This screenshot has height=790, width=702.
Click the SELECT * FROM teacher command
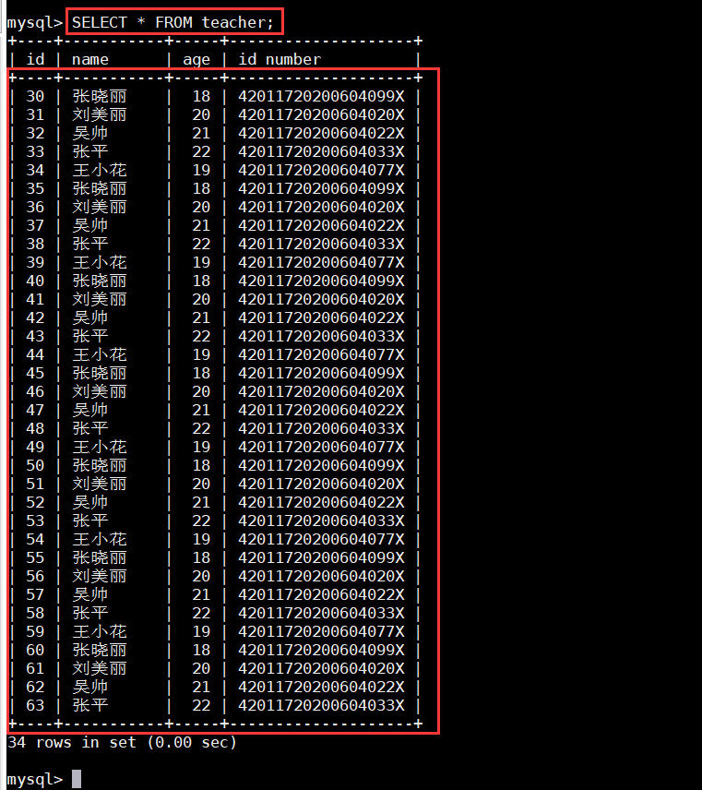tap(173, 22)
